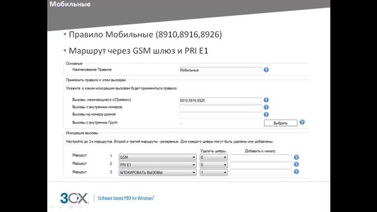The width and height of the screenshot is (377, 212).
Task: Open help icon for route 2 PRI E1
Action: point(296,164)
